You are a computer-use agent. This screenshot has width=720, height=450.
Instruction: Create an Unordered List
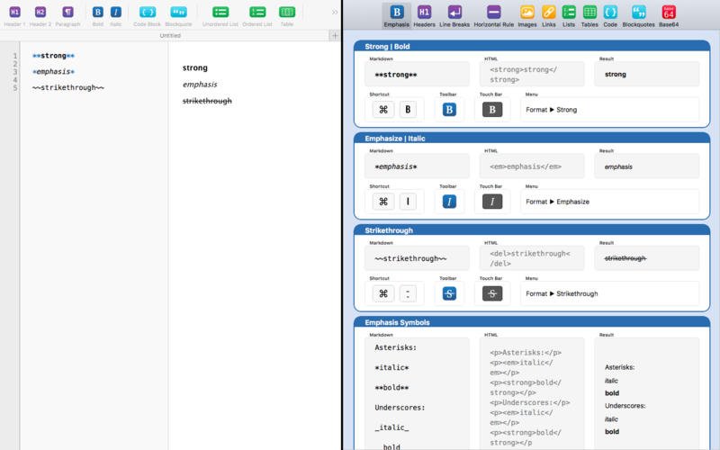pos(220,13)
